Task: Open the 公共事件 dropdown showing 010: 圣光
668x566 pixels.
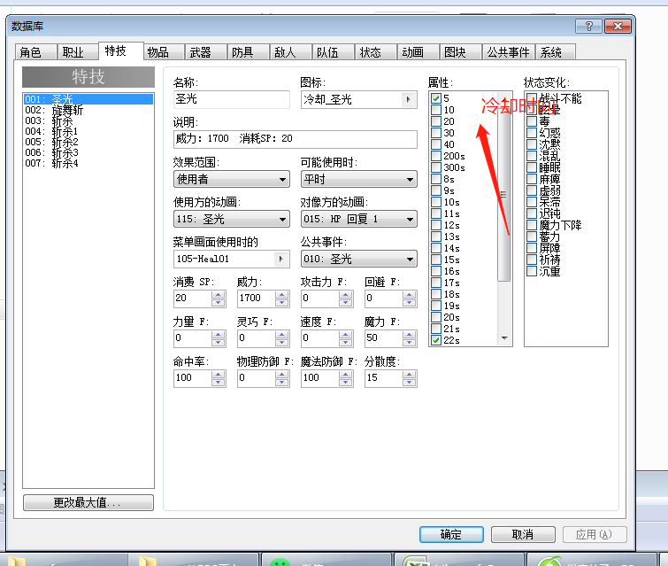Action: point(358,259)
